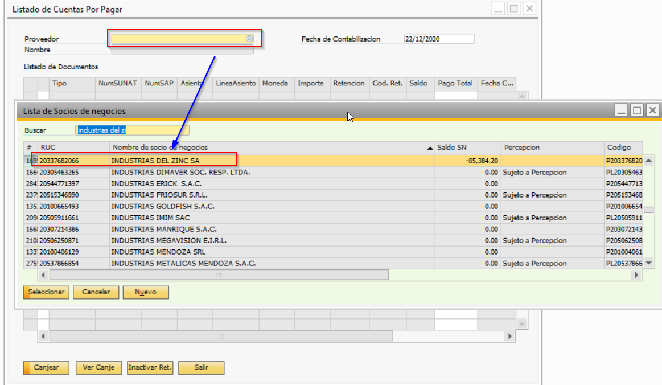Screen dimensions: 662x385
Task: Select the INDUSTRIAS ERICK S.A.C. row
Action: (x=333, y=184)
